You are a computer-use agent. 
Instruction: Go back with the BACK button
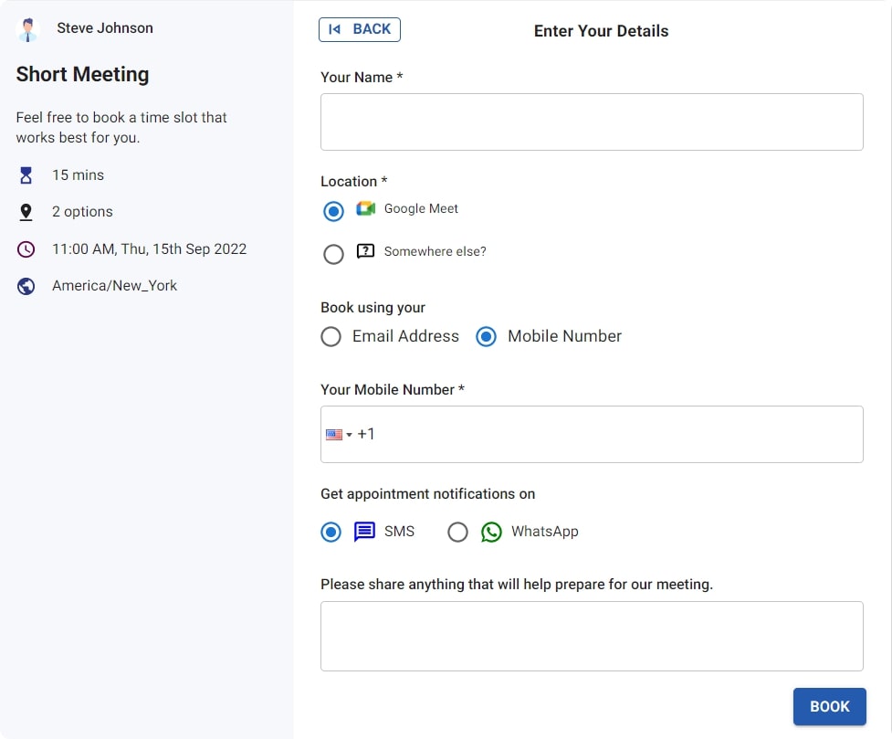click(360, 29)
